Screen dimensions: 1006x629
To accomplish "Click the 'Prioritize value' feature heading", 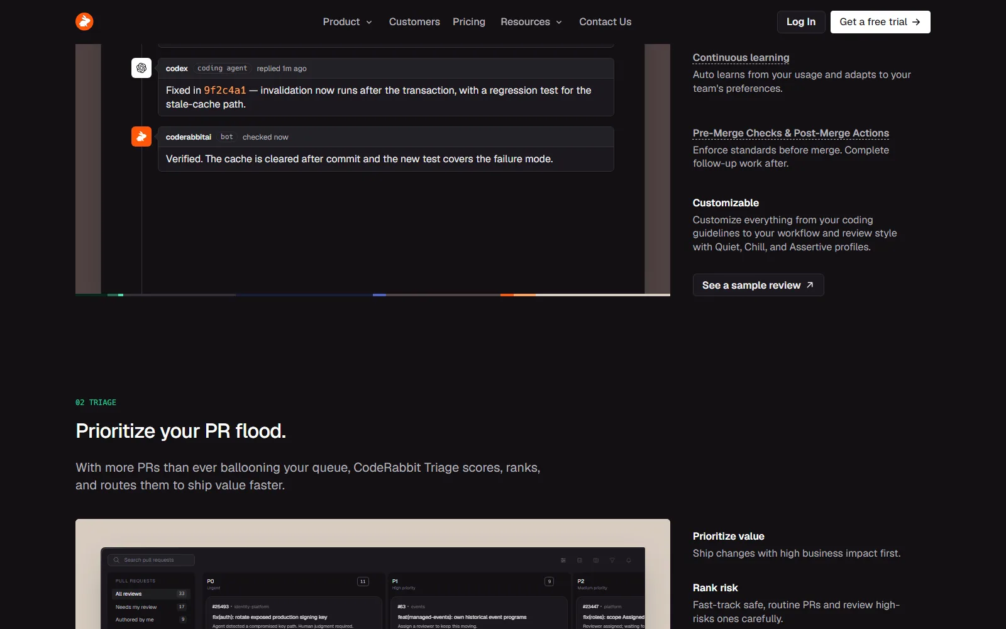I will [x=728, y=536].
